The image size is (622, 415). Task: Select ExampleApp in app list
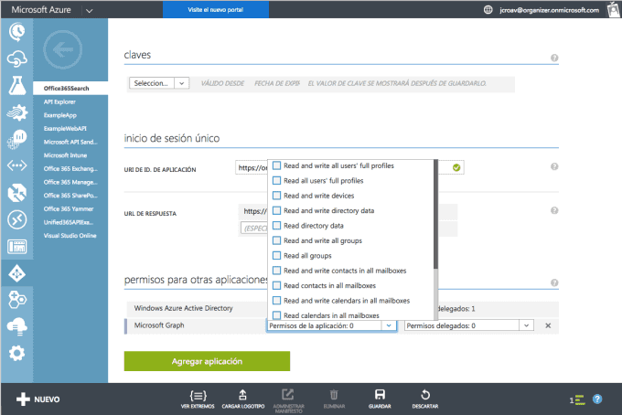59,115
